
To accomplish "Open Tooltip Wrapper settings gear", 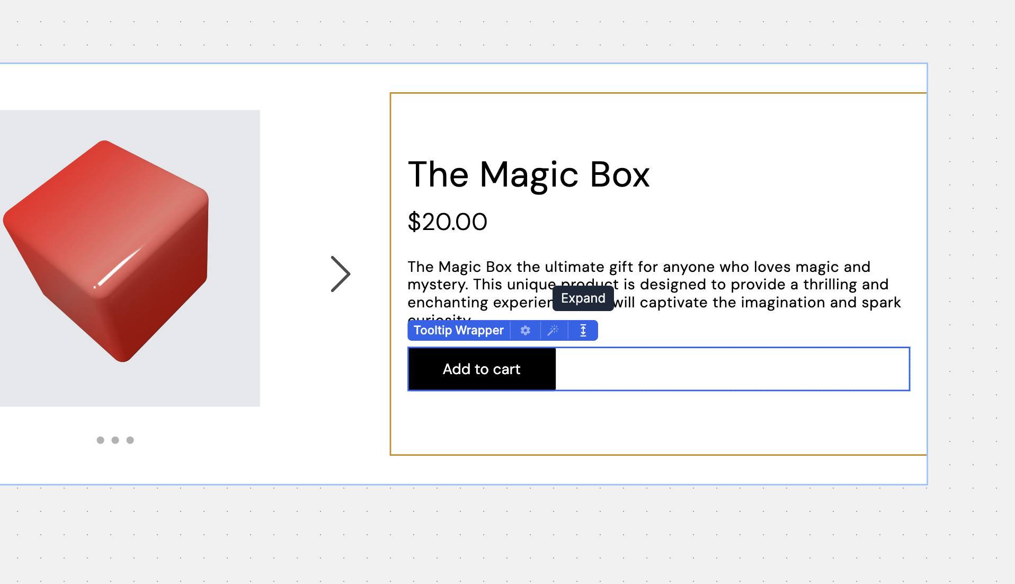I will (x=525, y=330).
